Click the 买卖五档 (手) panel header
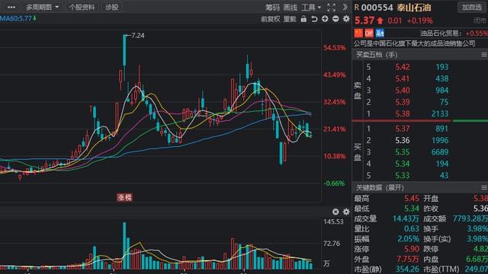The width and height of the screenshot is (488, 274). [x=377, y=55]
